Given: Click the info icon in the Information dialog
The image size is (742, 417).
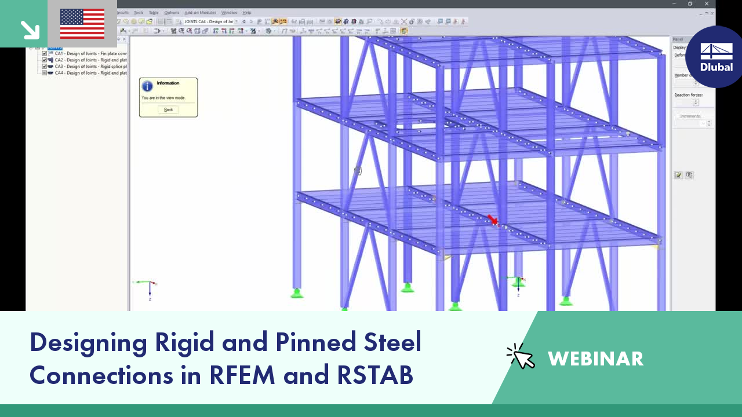Looking at the screenshot, I should pos(147,86).
